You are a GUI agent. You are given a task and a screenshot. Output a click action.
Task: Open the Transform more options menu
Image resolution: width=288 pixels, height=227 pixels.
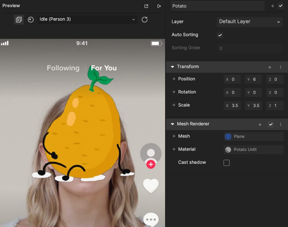280,67
